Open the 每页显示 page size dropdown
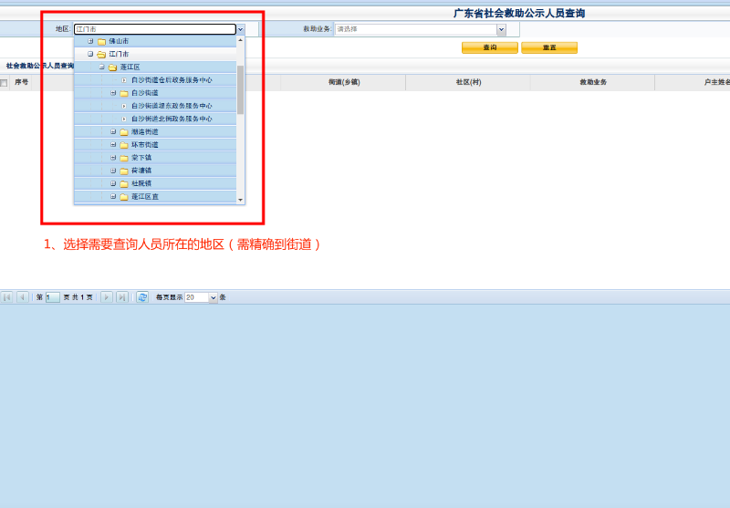The image size is (730, 508). click(x=213, y=297)
